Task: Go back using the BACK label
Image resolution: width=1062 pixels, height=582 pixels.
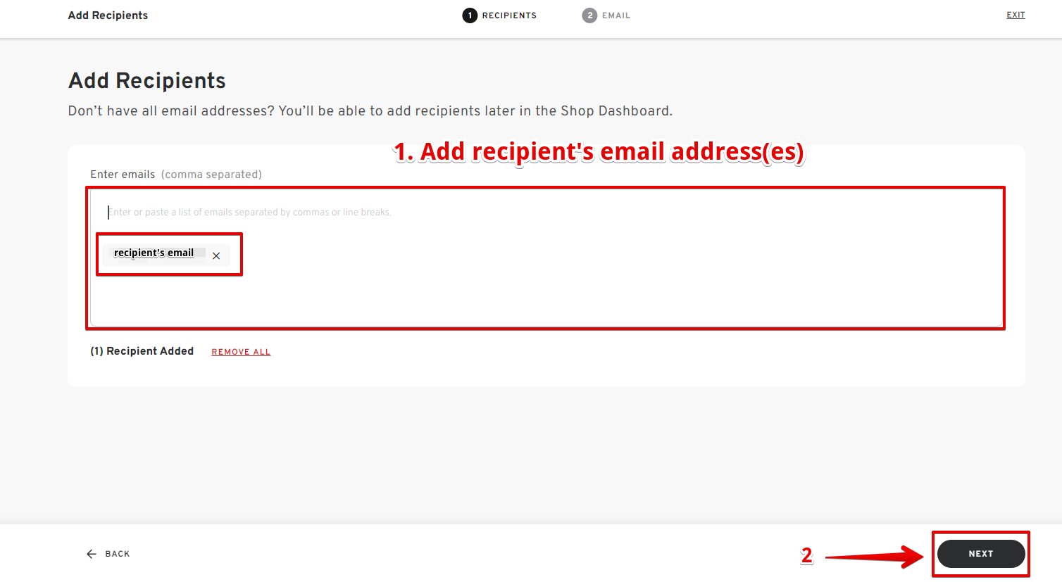Action: (x=118, y=554)
